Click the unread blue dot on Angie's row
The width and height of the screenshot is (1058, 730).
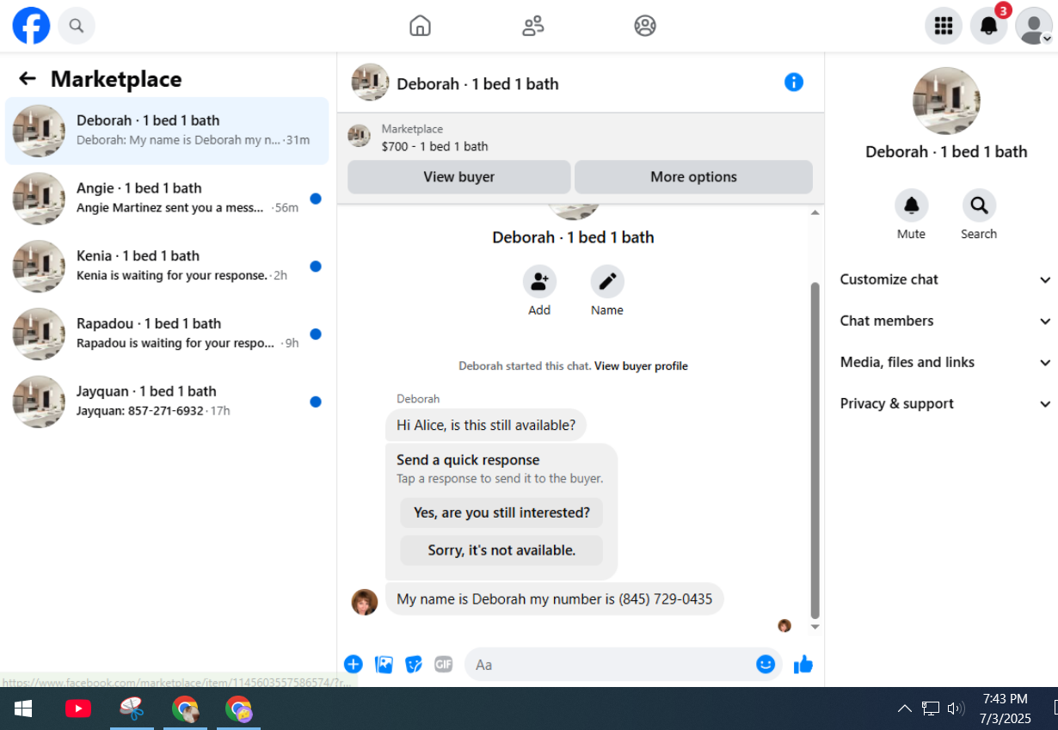coord(316,199)
